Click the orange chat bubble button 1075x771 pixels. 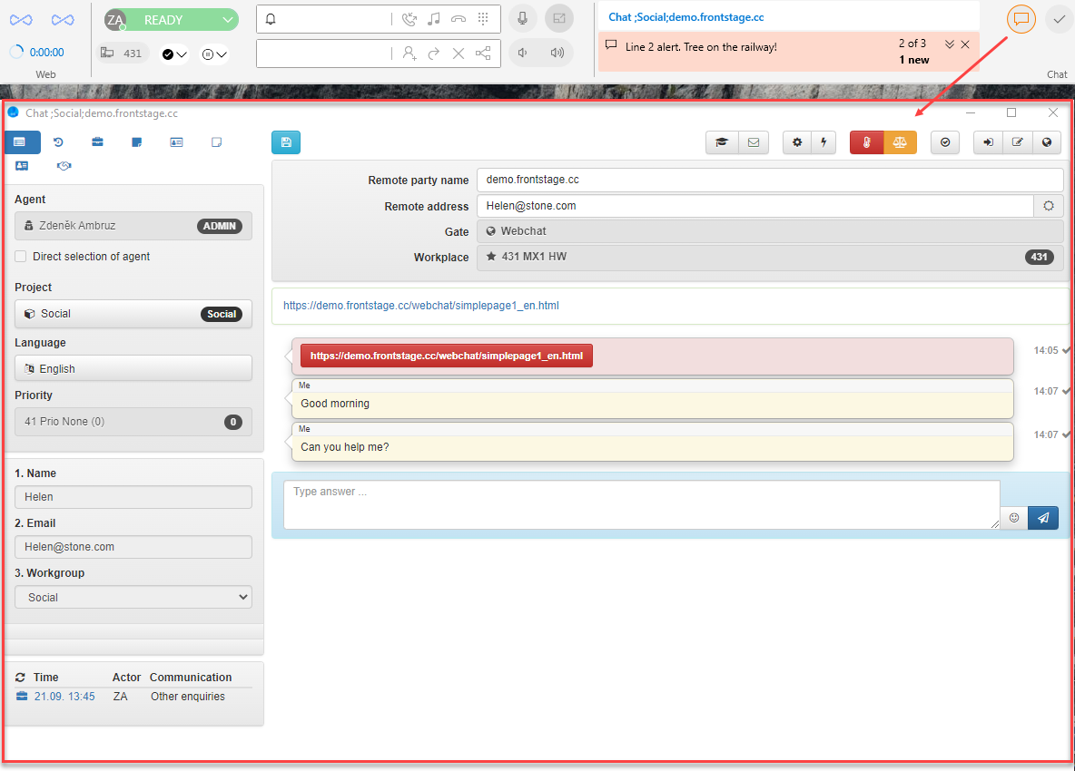(1021, 19)
